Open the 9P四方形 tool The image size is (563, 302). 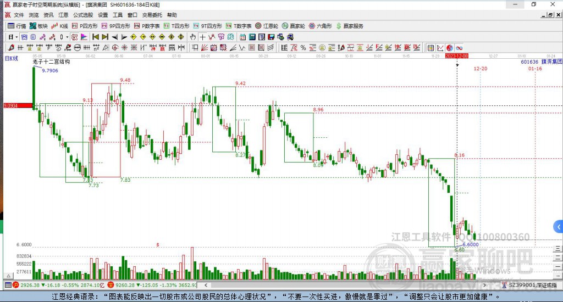coord(116,26)
